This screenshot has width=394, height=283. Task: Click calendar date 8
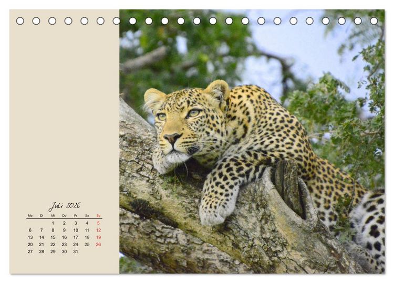pos(53,230)
